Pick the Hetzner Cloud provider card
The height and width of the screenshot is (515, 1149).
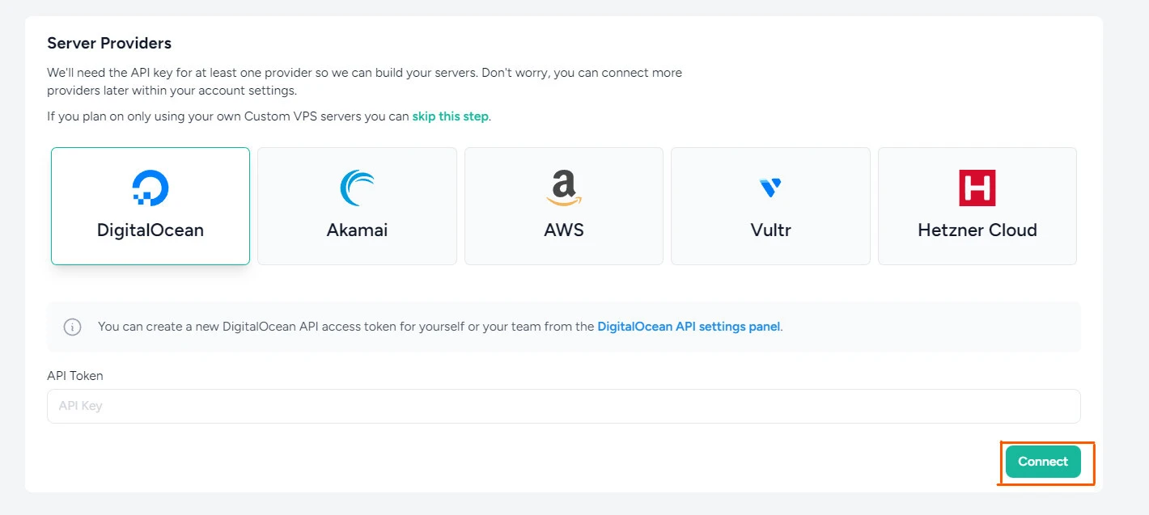point(977,205)
